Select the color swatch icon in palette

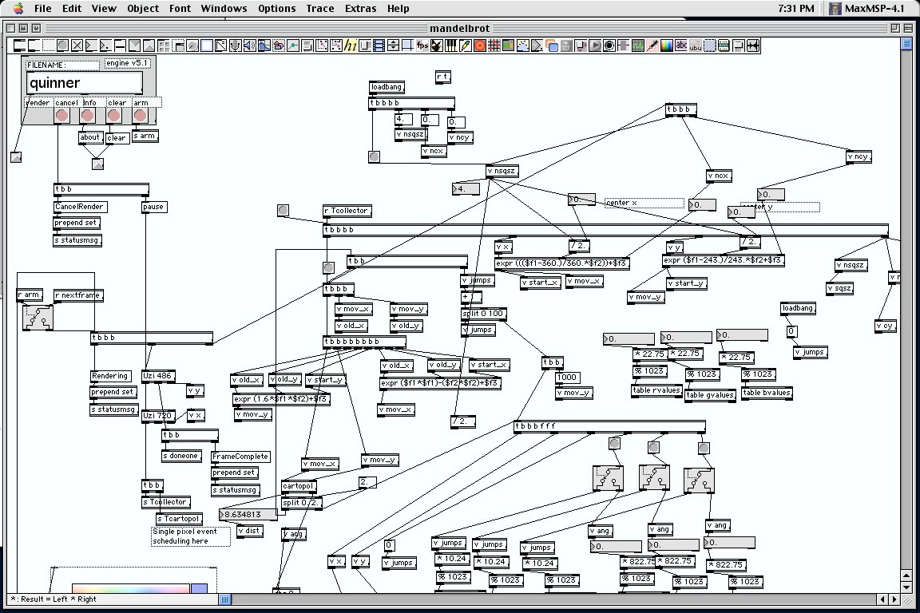point(667,45)
